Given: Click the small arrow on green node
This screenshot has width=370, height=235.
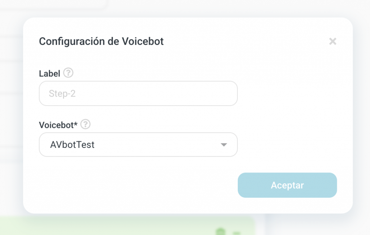Looking at the screenshot, I should 237,232.
